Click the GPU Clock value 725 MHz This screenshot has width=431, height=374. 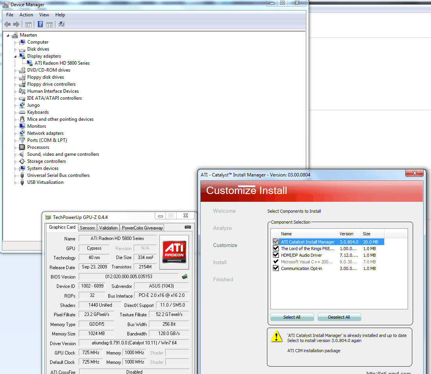[x=91, y=353]
